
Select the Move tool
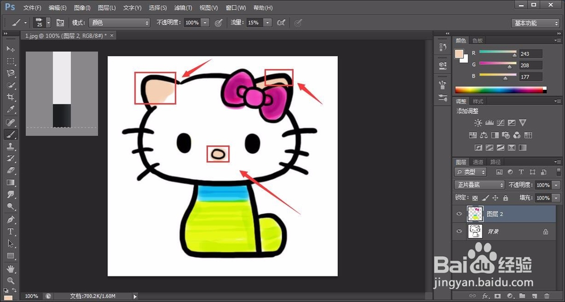coord(10,49)
